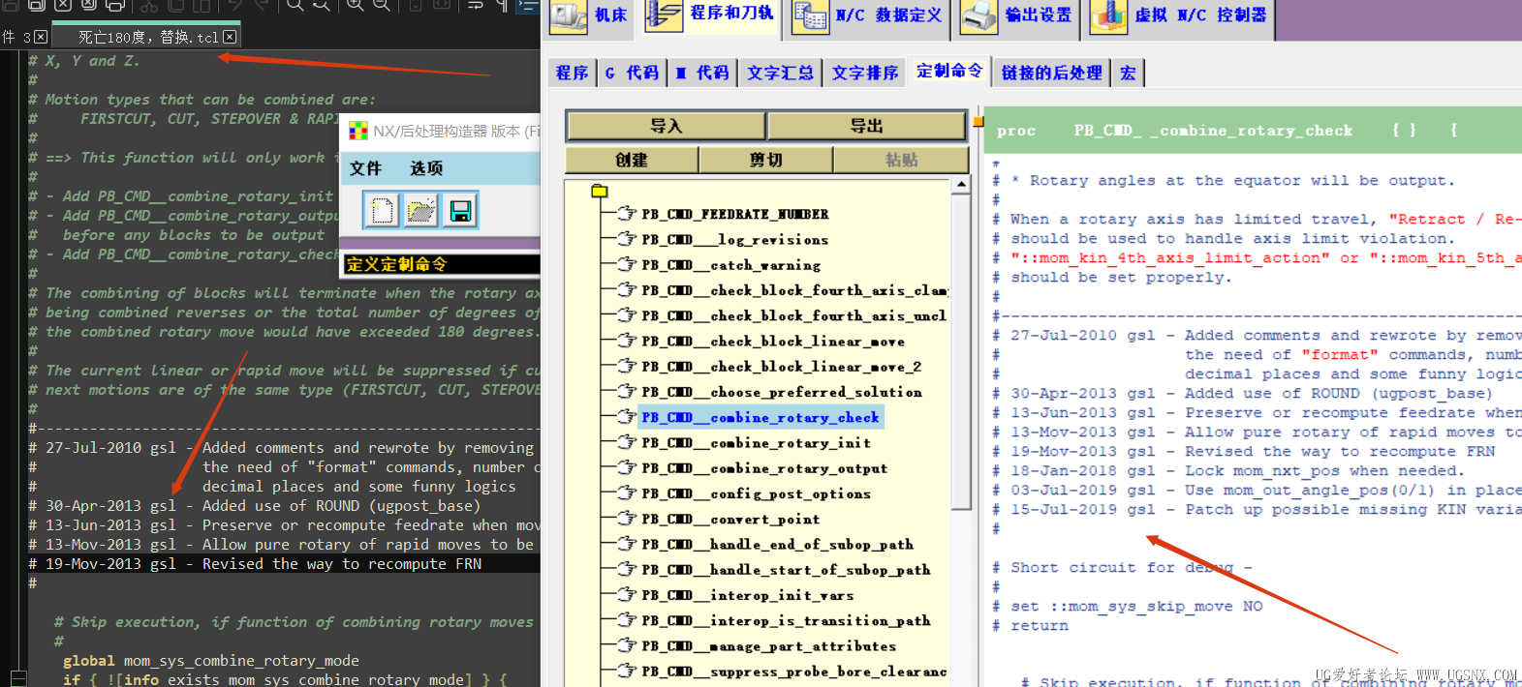Click the '15-Jul-2019 gsl' revision line

pyautogui.click(x=1256, y=509)
